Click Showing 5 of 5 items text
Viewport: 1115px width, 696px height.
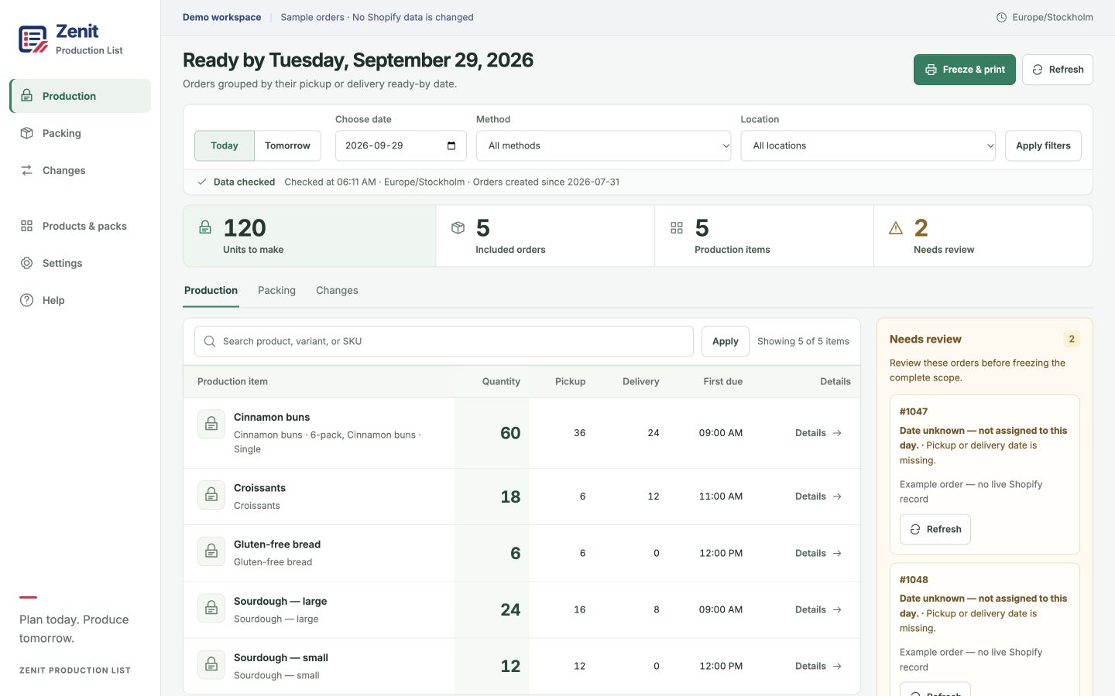coord(803,341)
